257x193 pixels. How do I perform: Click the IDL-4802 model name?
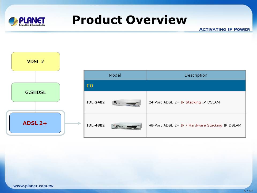click(x=96, y=125)
